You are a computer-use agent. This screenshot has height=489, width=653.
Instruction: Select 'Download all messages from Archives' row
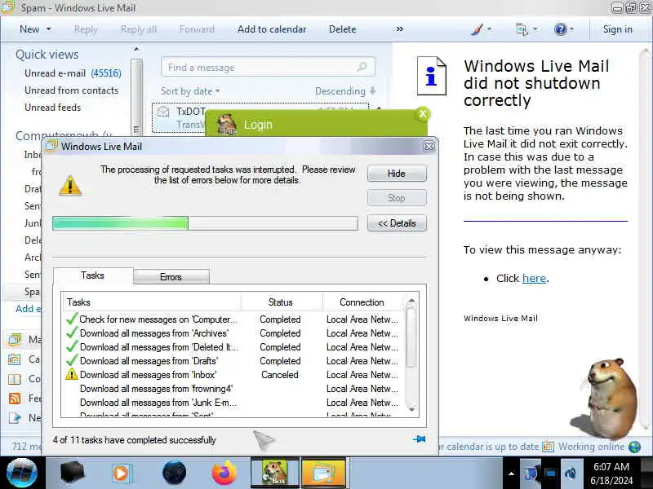coord(233,333)
